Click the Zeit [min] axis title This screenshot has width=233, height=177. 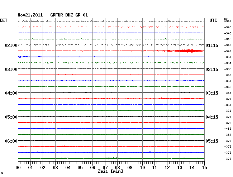(x=110, y=171)
